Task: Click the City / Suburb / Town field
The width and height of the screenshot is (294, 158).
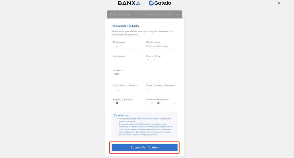Action: (128, 90)
